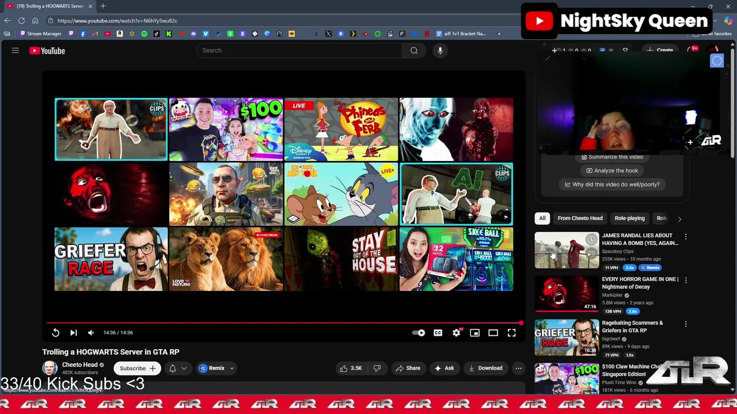Screen dimensions: 737x414
Task: Toggle theater mode view
Action: pos(493,332)
